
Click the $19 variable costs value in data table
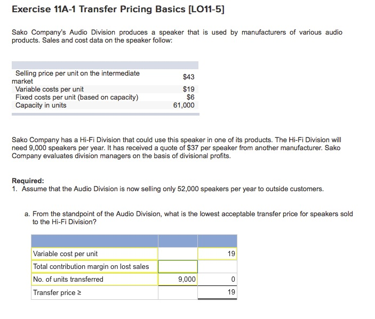[x=188, y=89]
